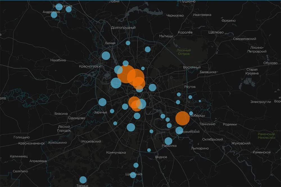Select the Старая Купавна label
The width and height of the screenshot is (281, 187).
click(252, 71)
